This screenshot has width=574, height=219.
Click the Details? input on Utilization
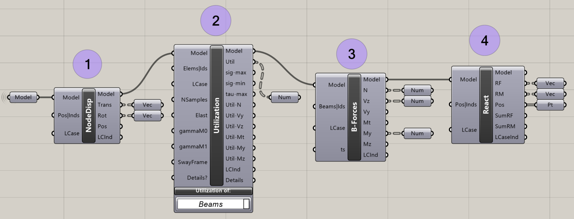point(197,178)
